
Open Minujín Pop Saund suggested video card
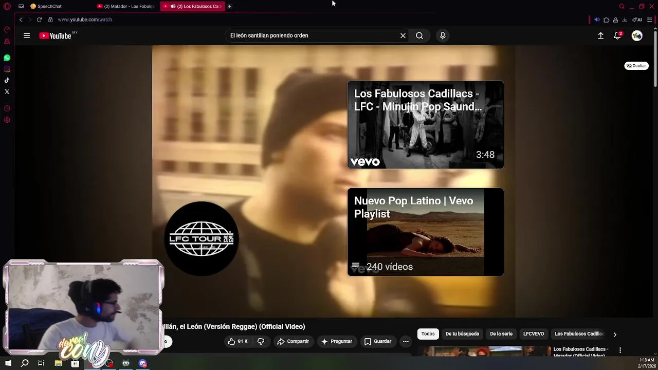[426, 125]
